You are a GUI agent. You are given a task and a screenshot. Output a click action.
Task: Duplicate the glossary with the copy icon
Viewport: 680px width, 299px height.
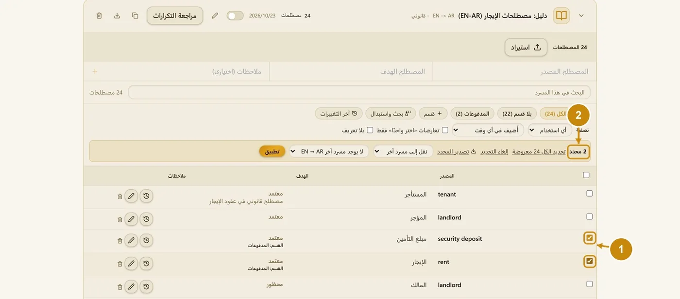tap(135, 16)
